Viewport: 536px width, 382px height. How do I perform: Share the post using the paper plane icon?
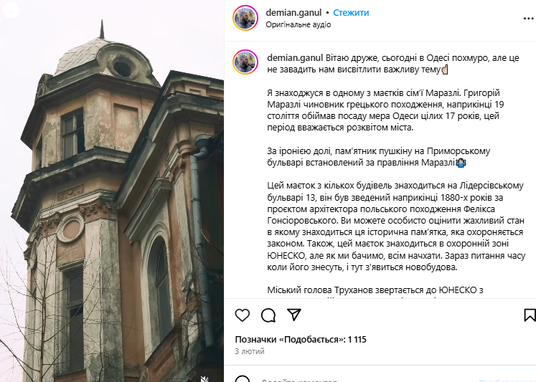tap(294, 315)
